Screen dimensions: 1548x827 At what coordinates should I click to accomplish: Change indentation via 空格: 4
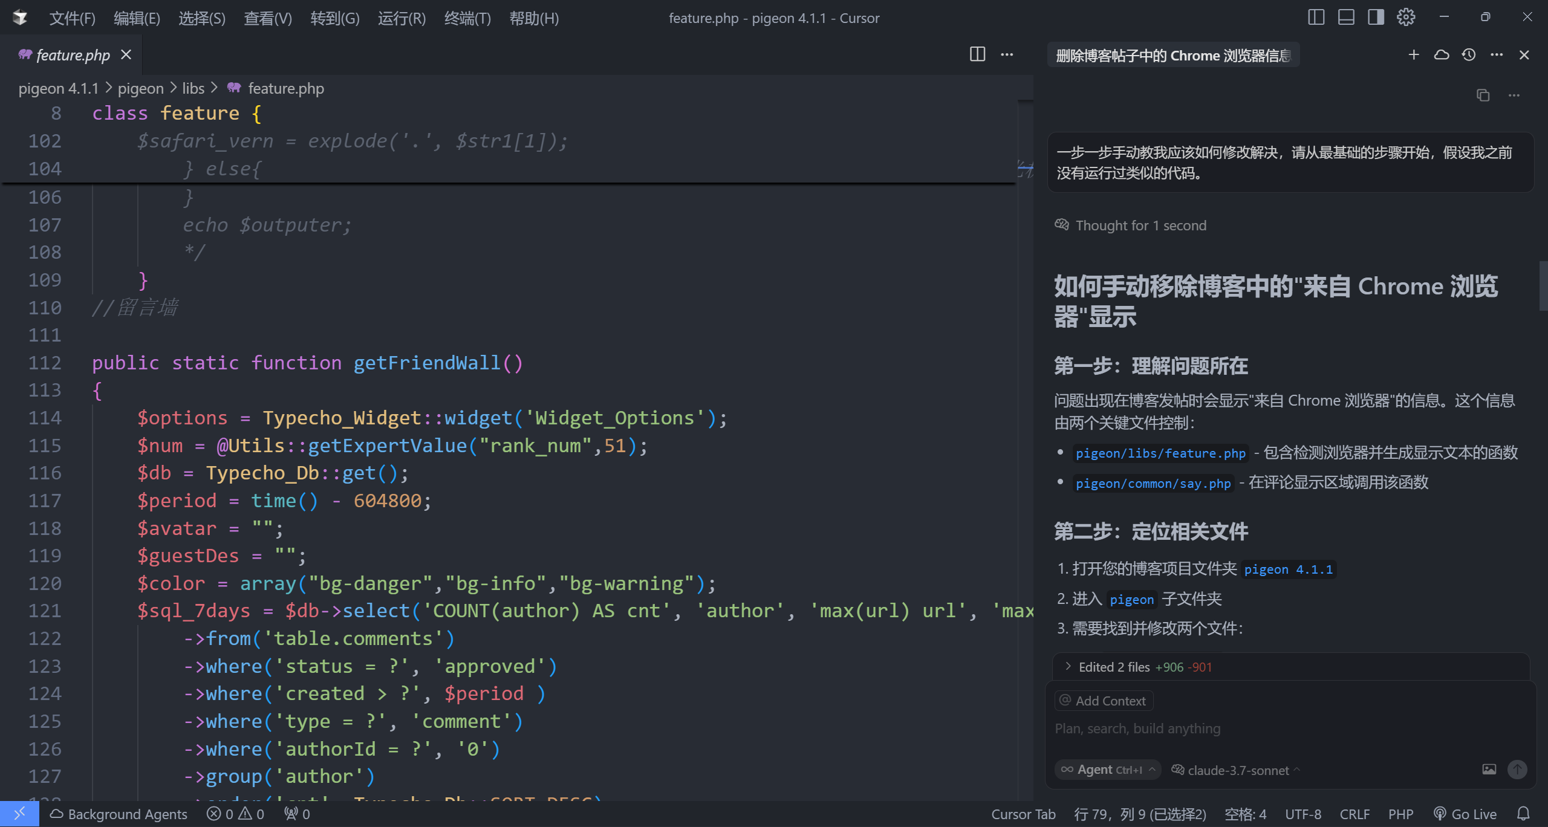pos(1245,814)
